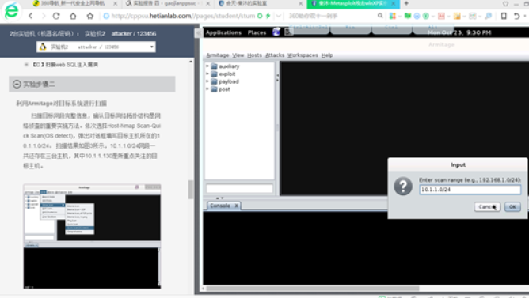Open the Applications menu in the GNOME panel

tap(223, 32)
